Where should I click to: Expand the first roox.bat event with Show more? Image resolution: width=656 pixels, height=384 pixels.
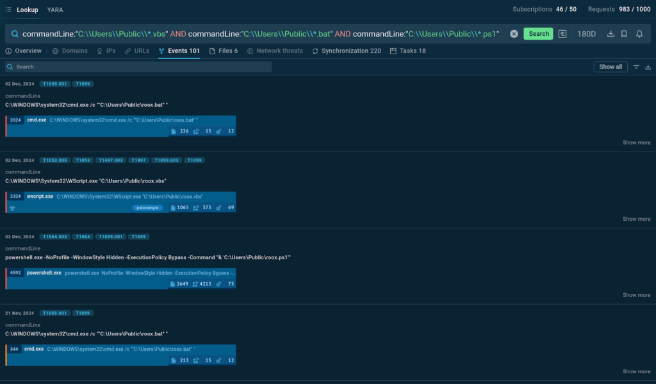coord(636,143)
